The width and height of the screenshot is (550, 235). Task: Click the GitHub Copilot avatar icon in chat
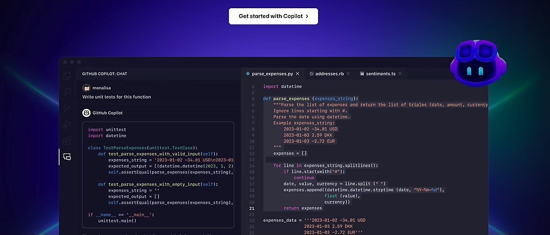[x=86, y=113]
